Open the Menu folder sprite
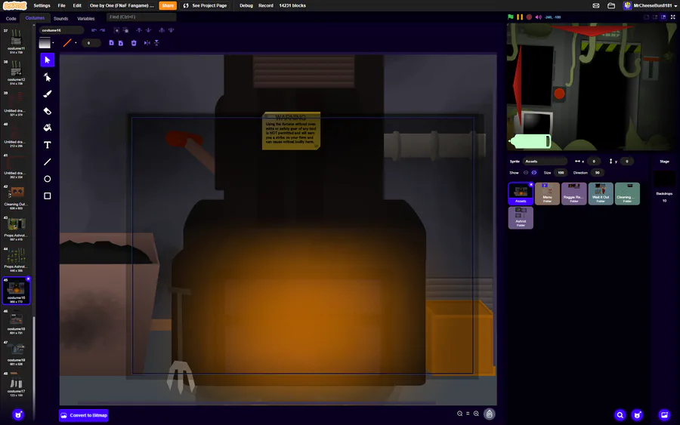This screenshot has height=425, width=680. pos(547,193)
